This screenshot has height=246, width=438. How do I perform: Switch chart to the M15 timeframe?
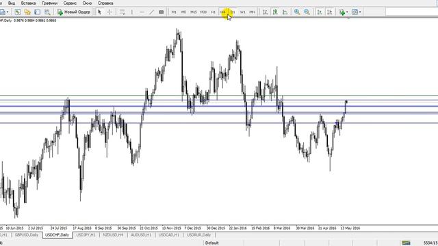pyautogui.click(x=193, y=12)
